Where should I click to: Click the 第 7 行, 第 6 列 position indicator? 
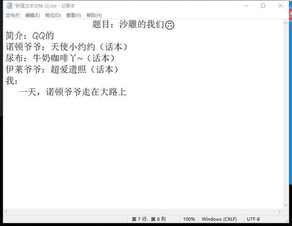click(x=149, y=219)
